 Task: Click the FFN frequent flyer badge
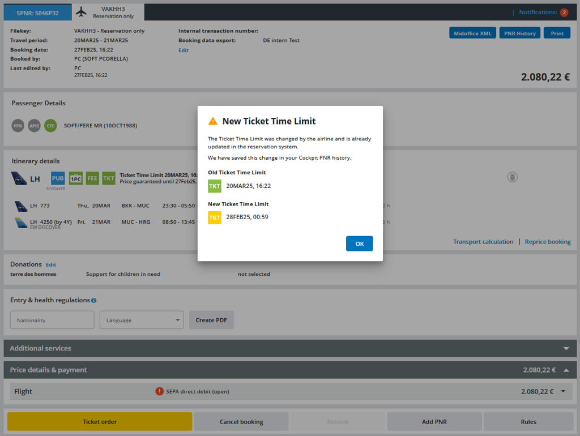pos(18,126)
